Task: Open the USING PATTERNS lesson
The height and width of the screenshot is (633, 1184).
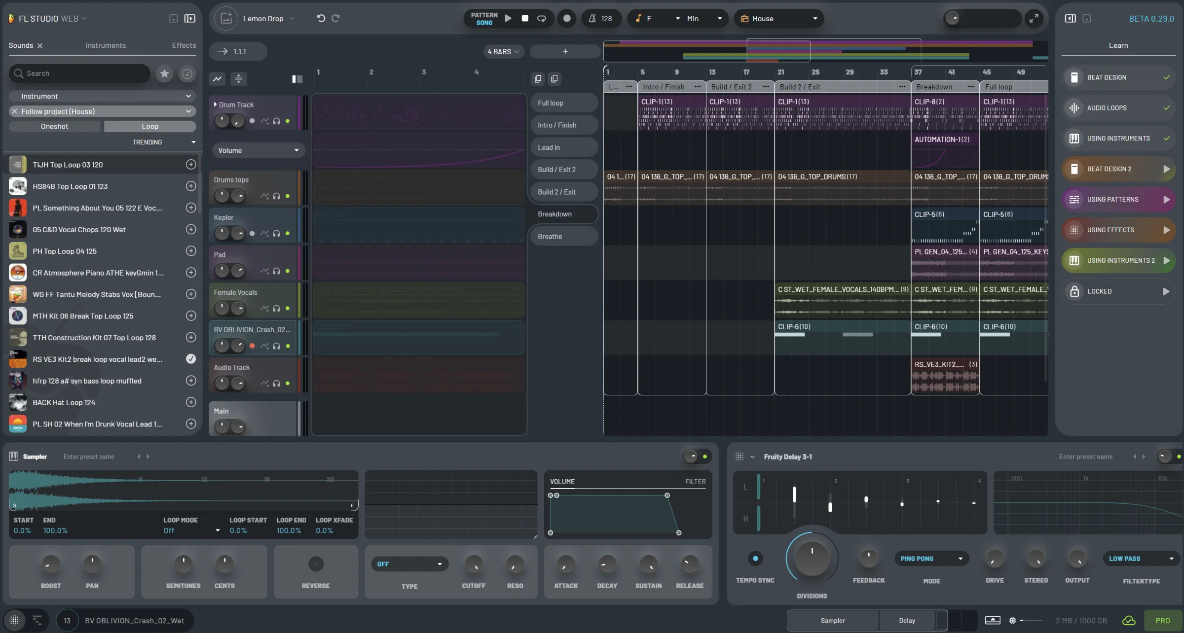Action: tap(1118, 200)
